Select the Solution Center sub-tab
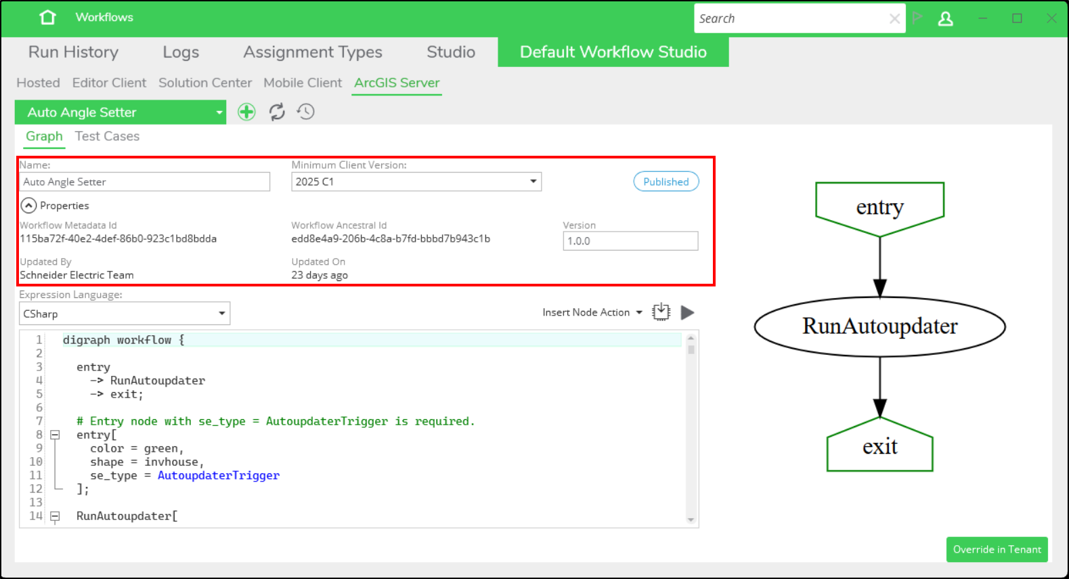 point(205,83)
